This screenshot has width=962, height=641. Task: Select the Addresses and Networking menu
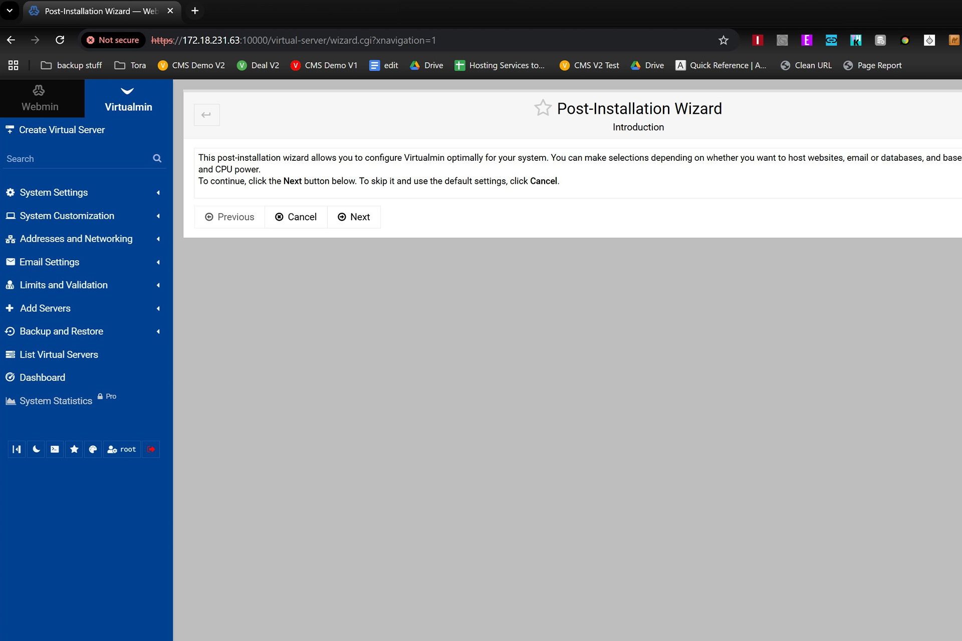76,238
